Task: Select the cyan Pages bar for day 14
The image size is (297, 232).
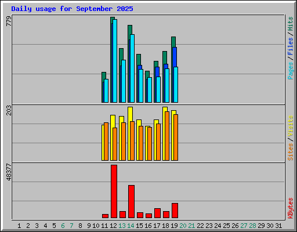Action: 132,68
